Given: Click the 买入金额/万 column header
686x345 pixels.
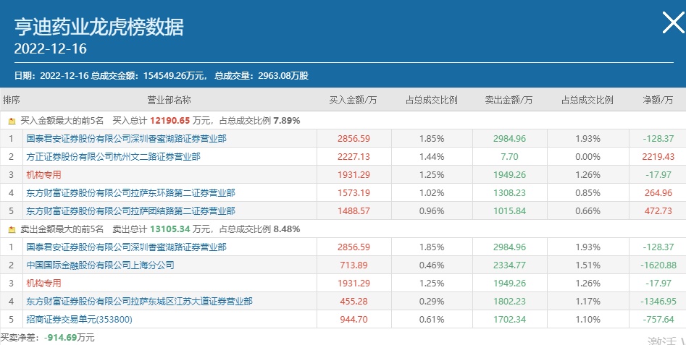Looking at the screenshot, I should tap(353, 100).
